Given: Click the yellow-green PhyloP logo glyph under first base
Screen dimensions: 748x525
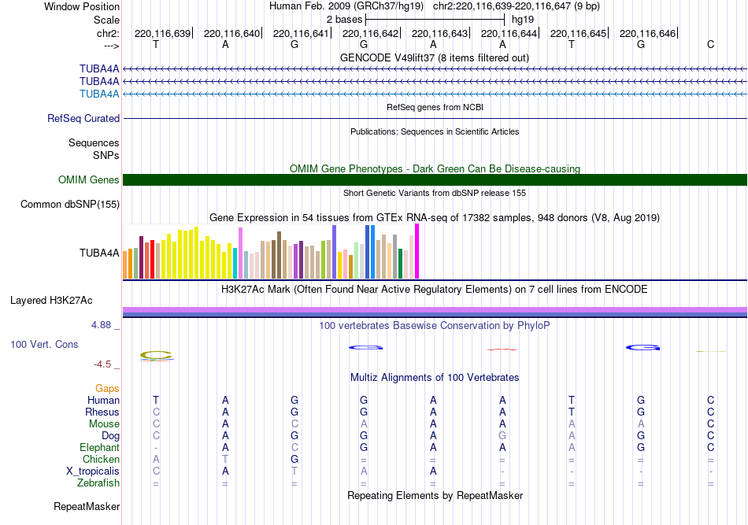Looking at the screenshot, I should [156, 356].
